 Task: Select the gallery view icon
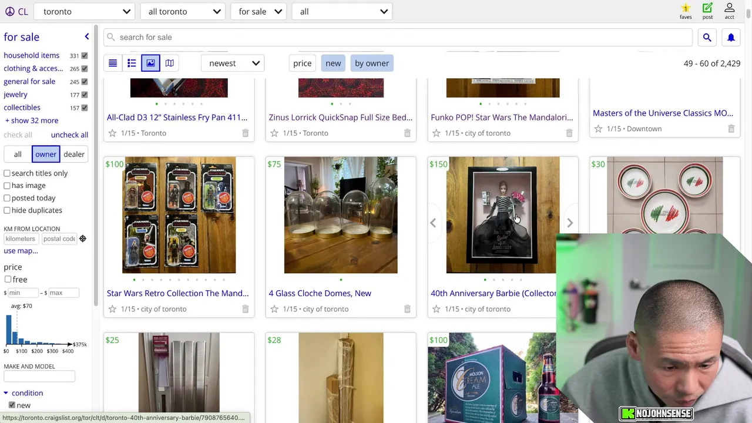[150, 63]
